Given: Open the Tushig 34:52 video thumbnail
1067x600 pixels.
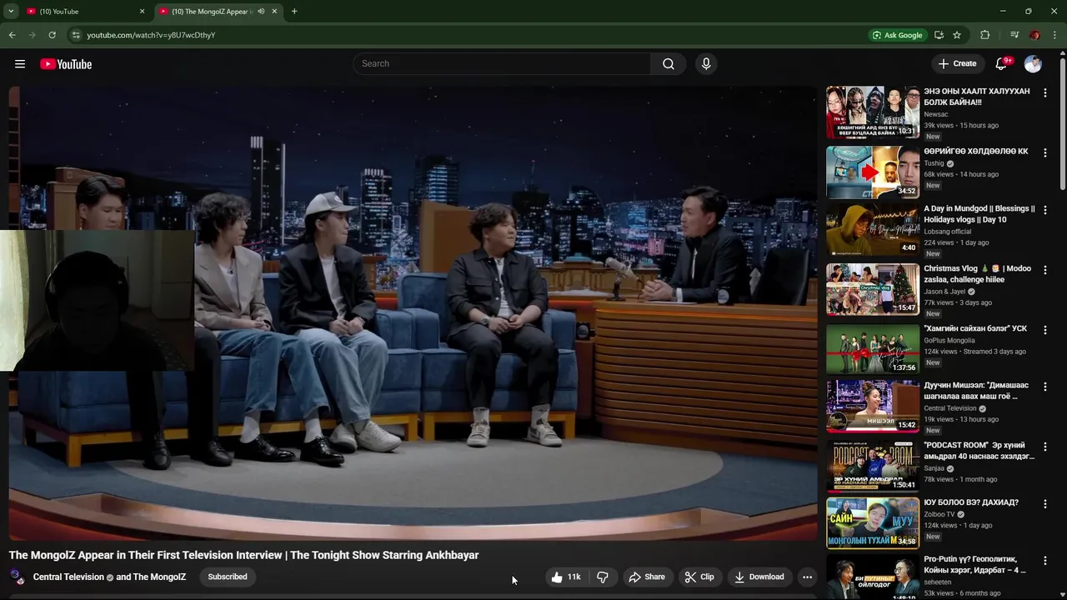Looking at the screenshot, I should 873,172.
